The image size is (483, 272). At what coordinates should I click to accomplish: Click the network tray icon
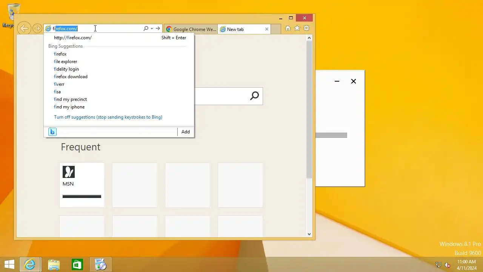[438, 265]
